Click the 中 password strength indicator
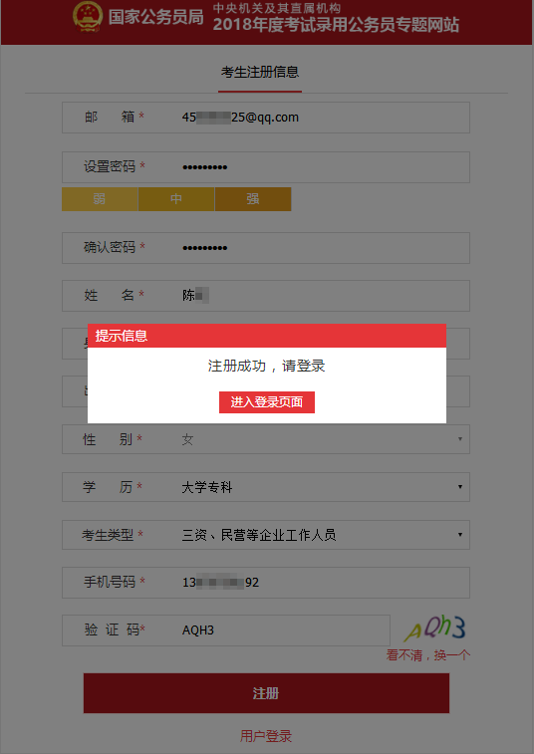The width and height of the screenshot is (534, 754). click(x=176, y=199)
